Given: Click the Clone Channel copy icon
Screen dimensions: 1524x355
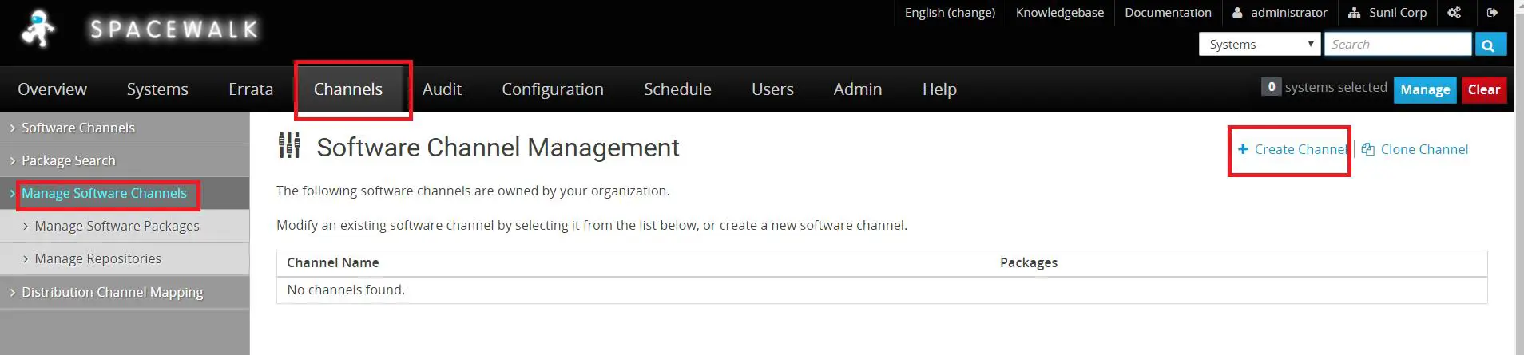Looking at the screenshot, I should pos(1367,149).
